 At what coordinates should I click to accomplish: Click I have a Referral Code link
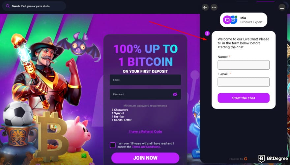point(145,131)
